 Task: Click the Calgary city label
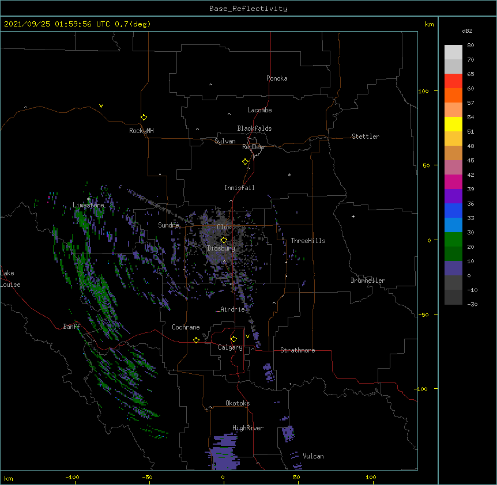[230, 347]
